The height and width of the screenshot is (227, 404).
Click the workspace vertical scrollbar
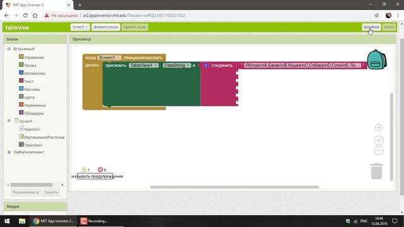click(x=391, y=137)
